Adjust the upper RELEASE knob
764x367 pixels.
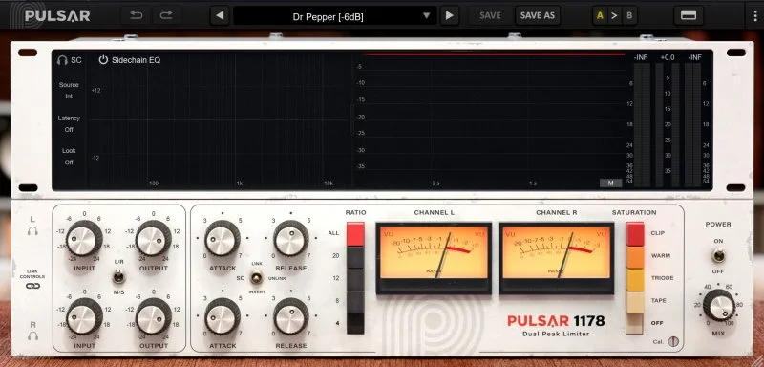tap(291, 238)
